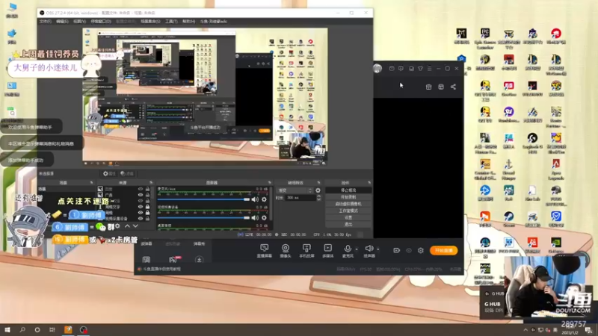The image size is (598, 336).
Task: Open 视图(V) menu in OBS
Action: 79,22
